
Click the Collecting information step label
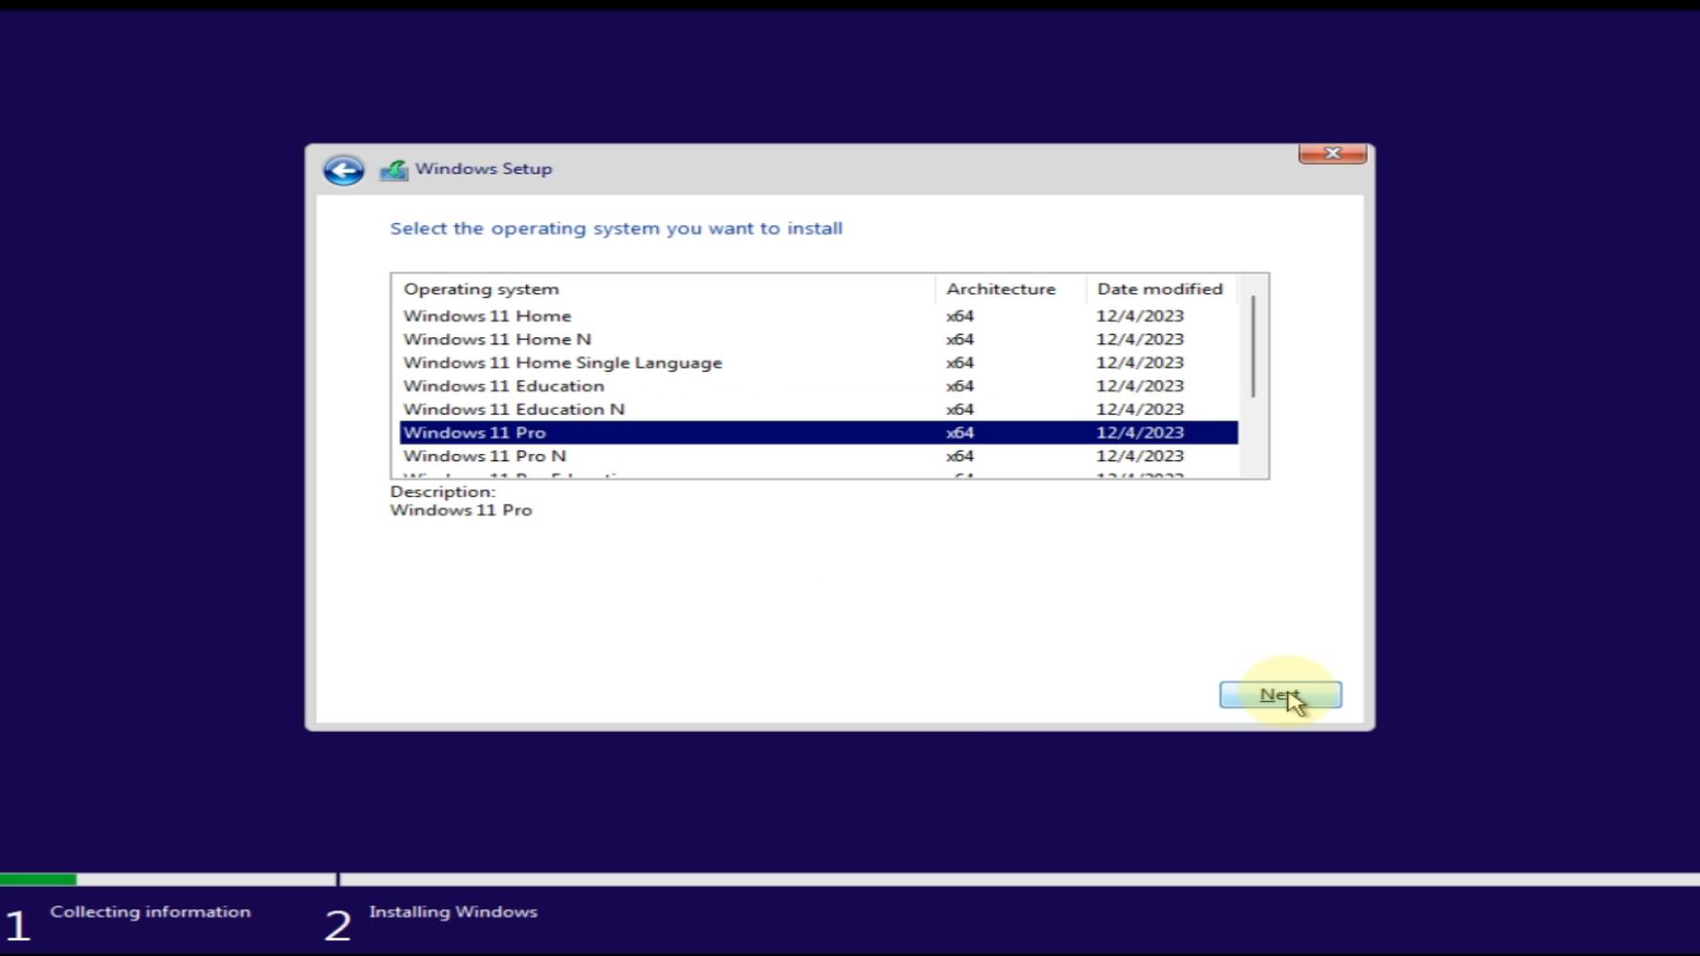(x=151, y=912)
